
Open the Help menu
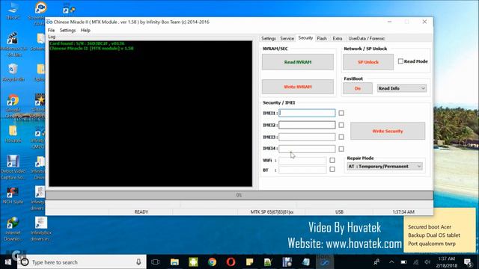(85, 30)
